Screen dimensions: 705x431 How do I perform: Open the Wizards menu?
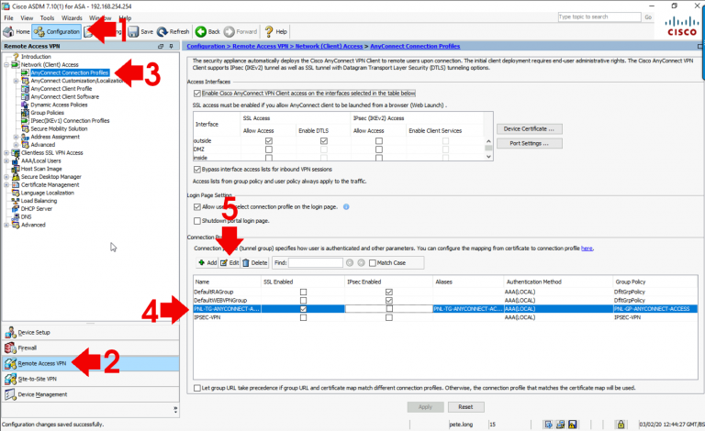point(72,18)
